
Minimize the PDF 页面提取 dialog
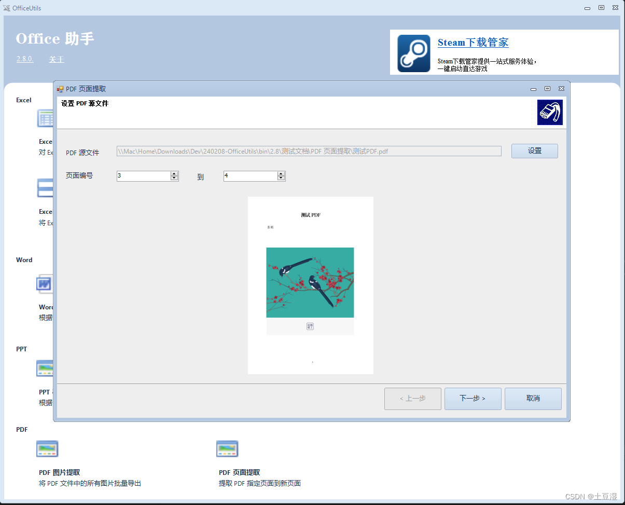(533, 89)
